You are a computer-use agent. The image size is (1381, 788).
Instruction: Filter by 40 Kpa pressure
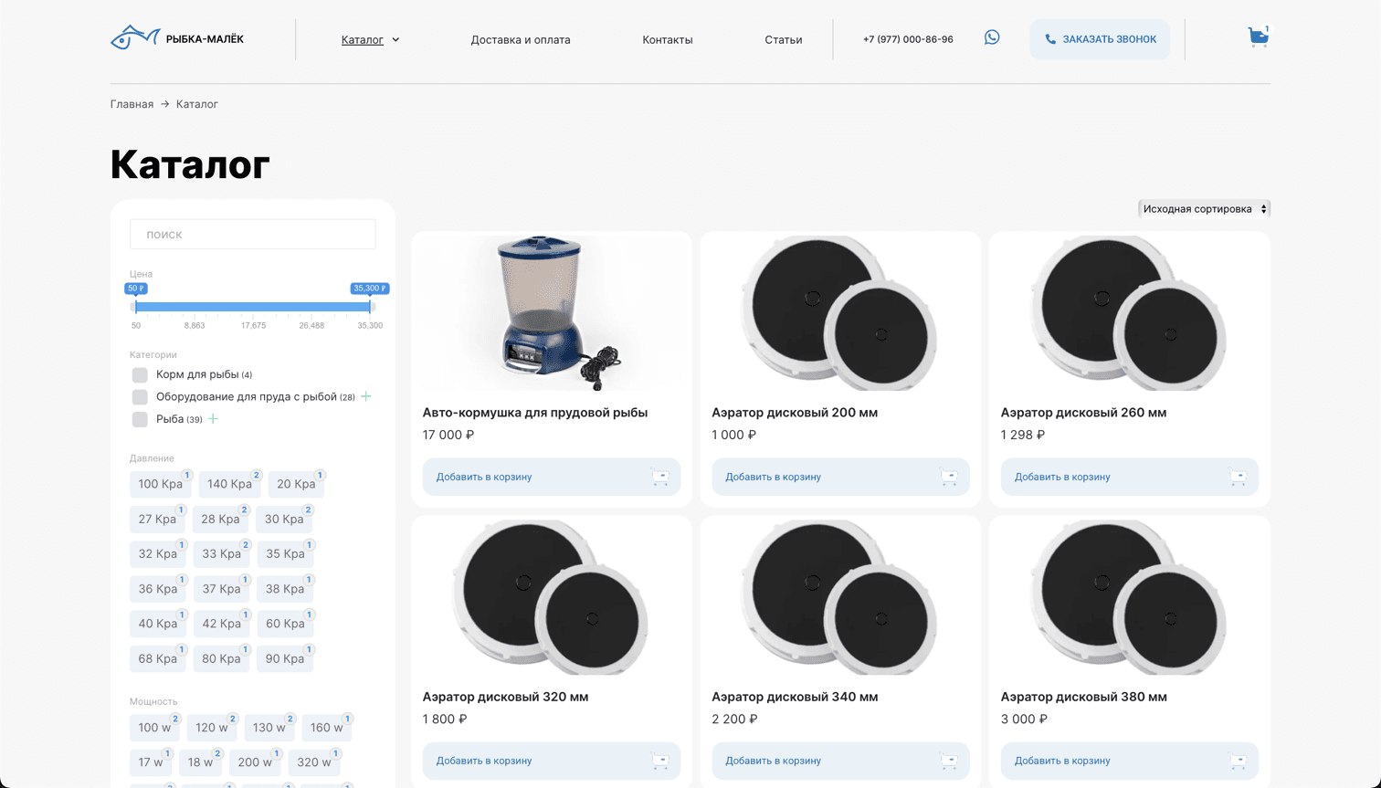pos(158,624)
